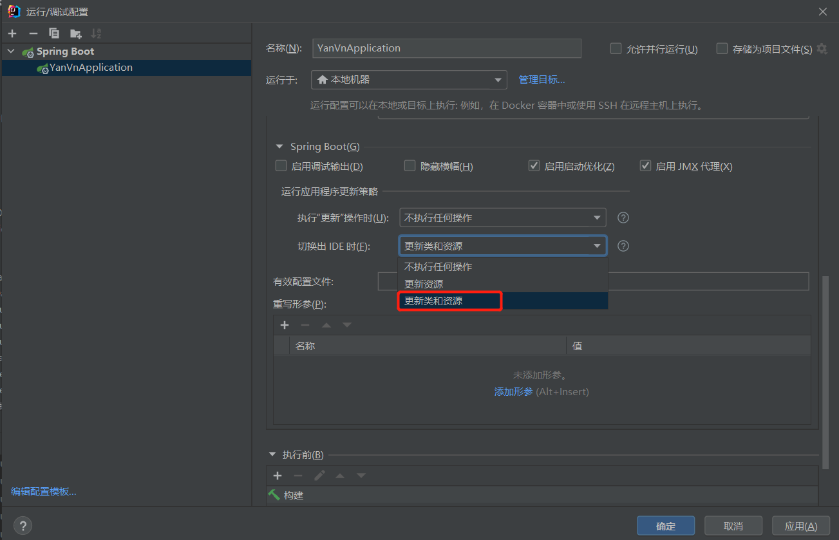Viewport: 839px width, 540px height.
Task: Enable 允许并行运行 checkbox
Action: tap(616, 48)
